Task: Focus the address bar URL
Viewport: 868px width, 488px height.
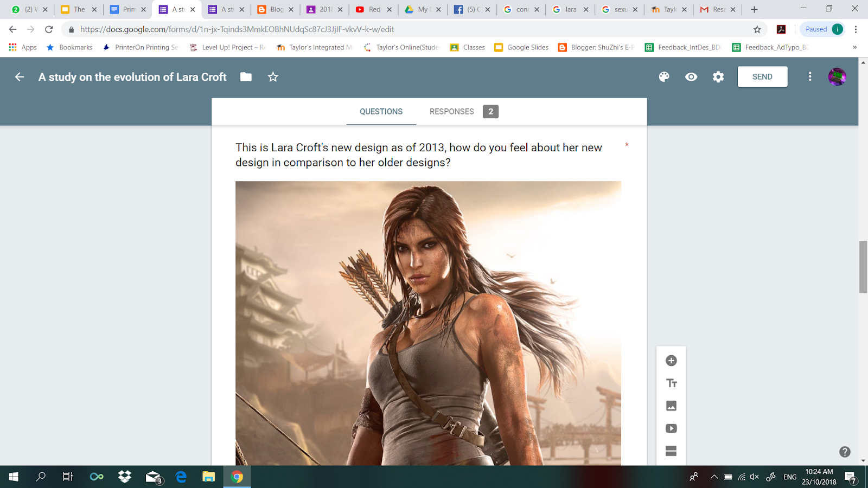Action: tap(237, 29)
